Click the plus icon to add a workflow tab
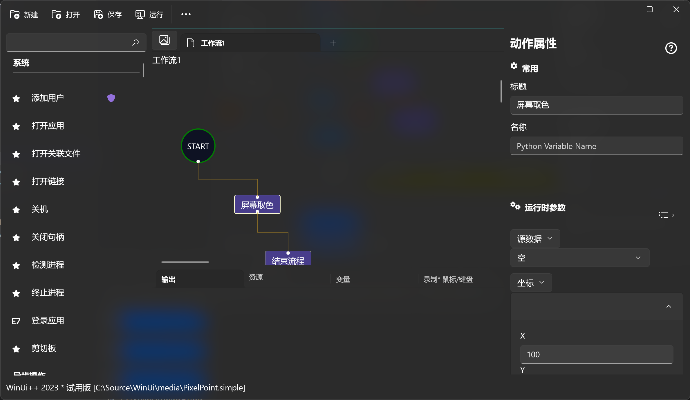This screenshot has height=400, width=690. click(333, 43)
